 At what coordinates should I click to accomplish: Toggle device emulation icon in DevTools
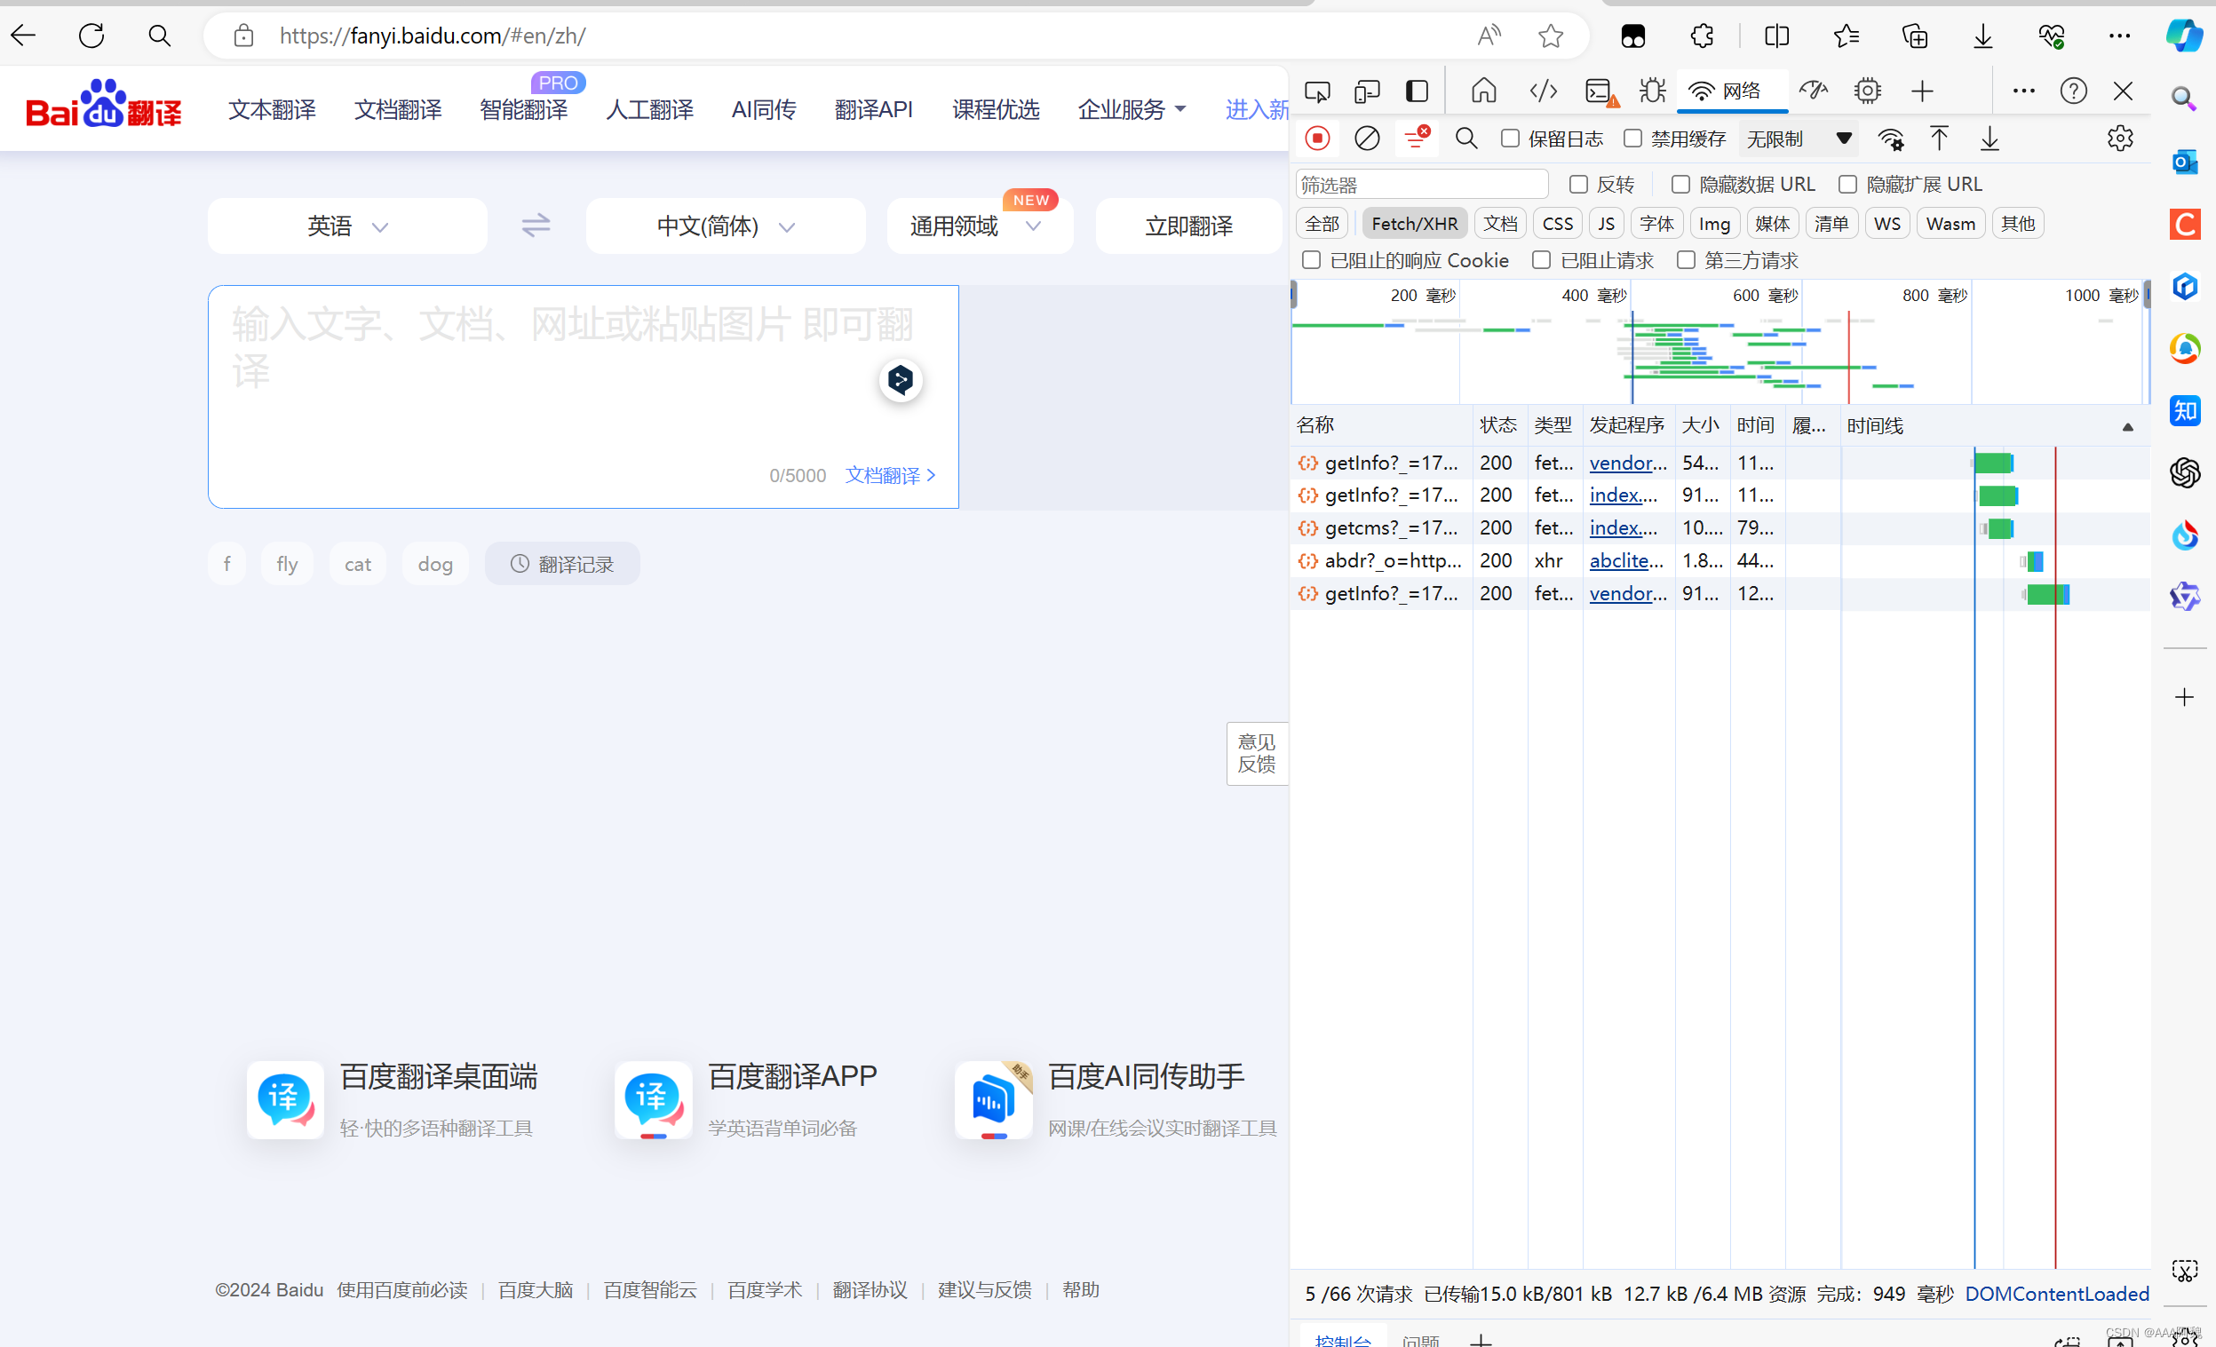pos(1367,91)
